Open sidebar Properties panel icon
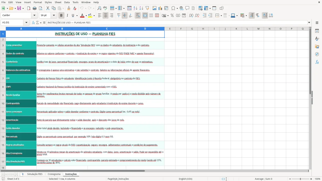 pyautogui.click(x=317, y=31)
